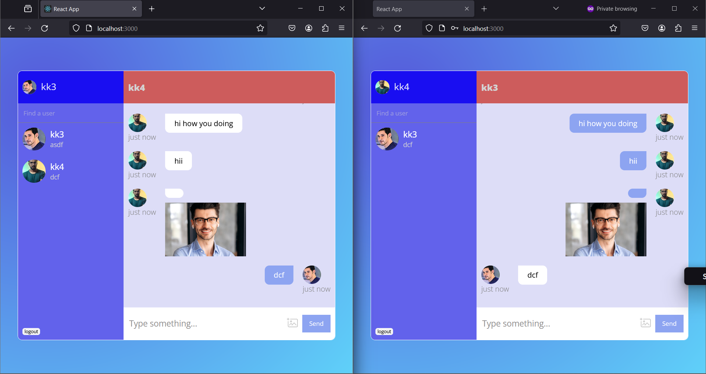This screenshot has width=706, height=374.
Task: Expand tab list chevron in left browser
Action: pyautogui.click(x=262, y=8)
